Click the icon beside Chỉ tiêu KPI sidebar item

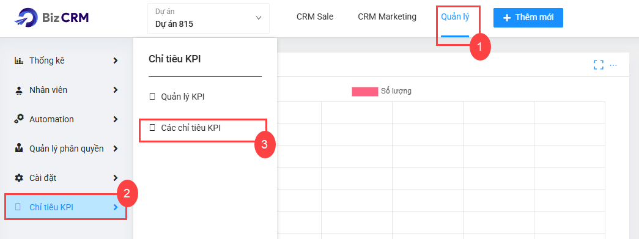(18, 207)
